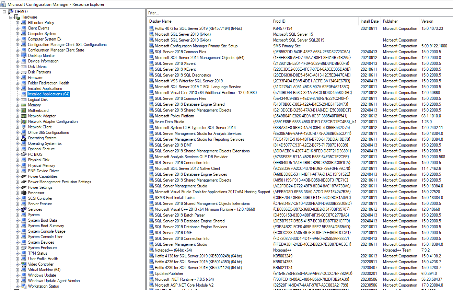Expand the Office 365 Configurations node
This screenshot has height=290, width=453.
18,132
